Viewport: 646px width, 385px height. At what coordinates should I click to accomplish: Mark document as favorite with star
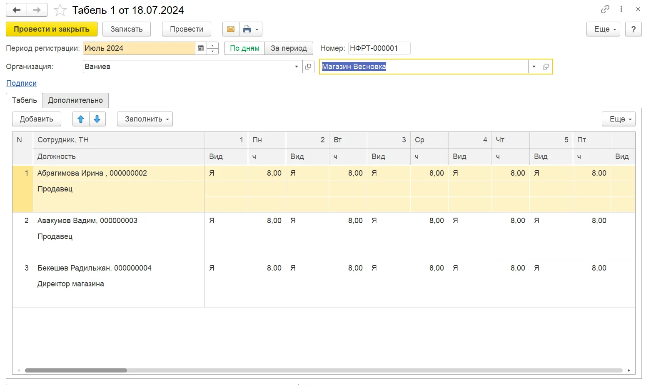click(x=60, y=10)
